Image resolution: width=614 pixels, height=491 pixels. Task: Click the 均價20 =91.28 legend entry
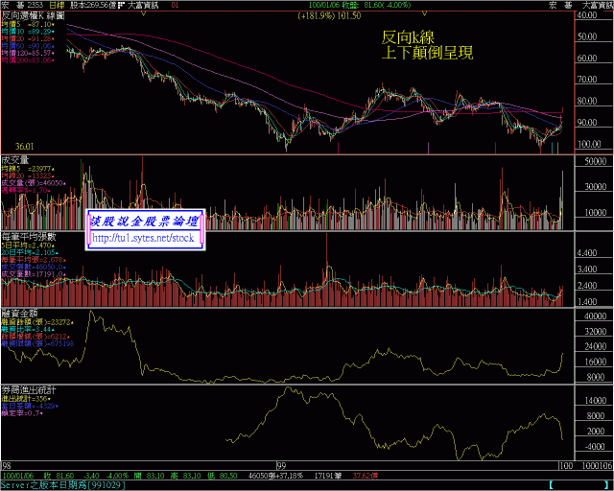click(x=28, y=38)
